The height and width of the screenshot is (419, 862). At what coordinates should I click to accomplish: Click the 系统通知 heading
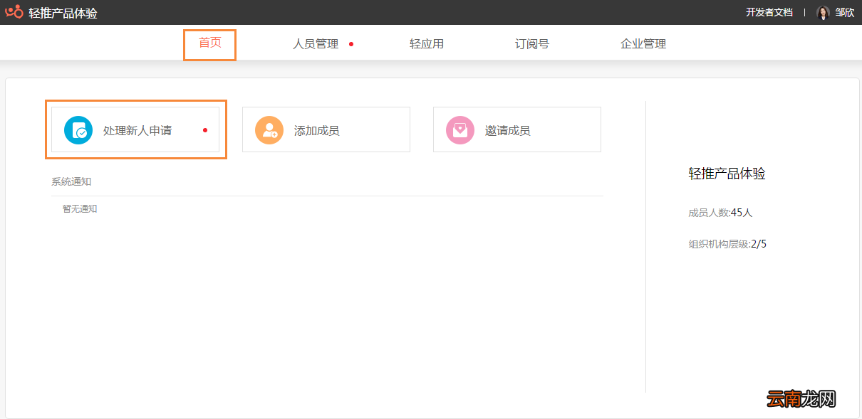point(71,181)
